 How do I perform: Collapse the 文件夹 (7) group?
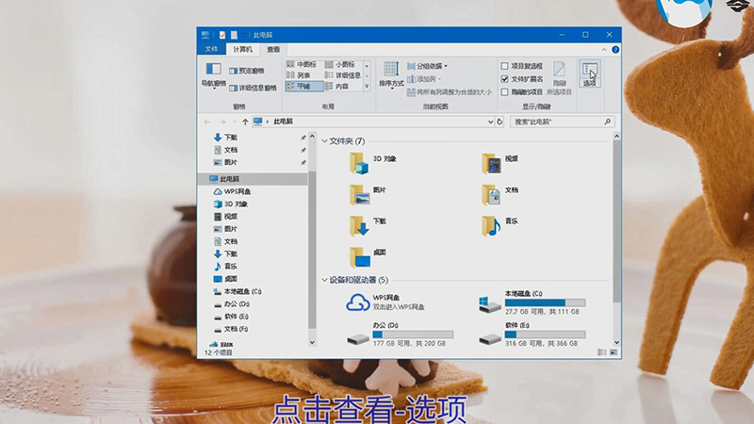(325, 141)
